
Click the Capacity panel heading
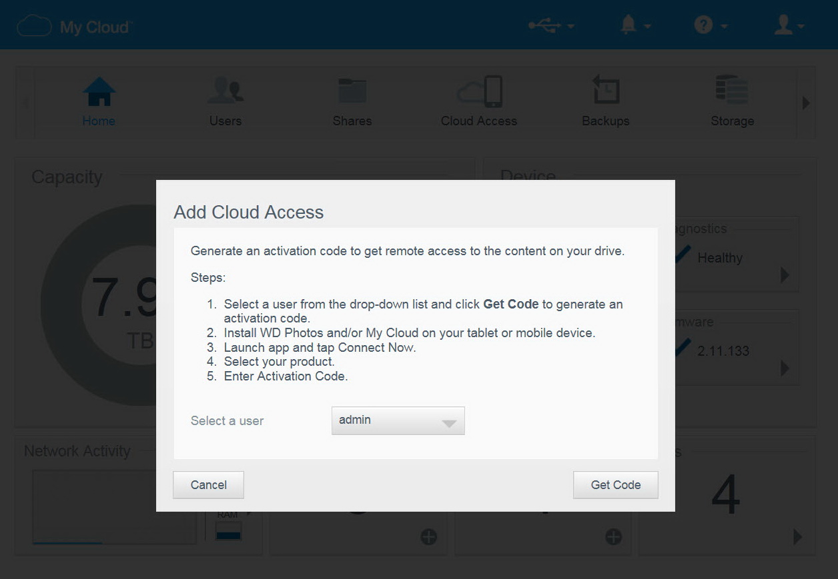[x=67, y=177]
